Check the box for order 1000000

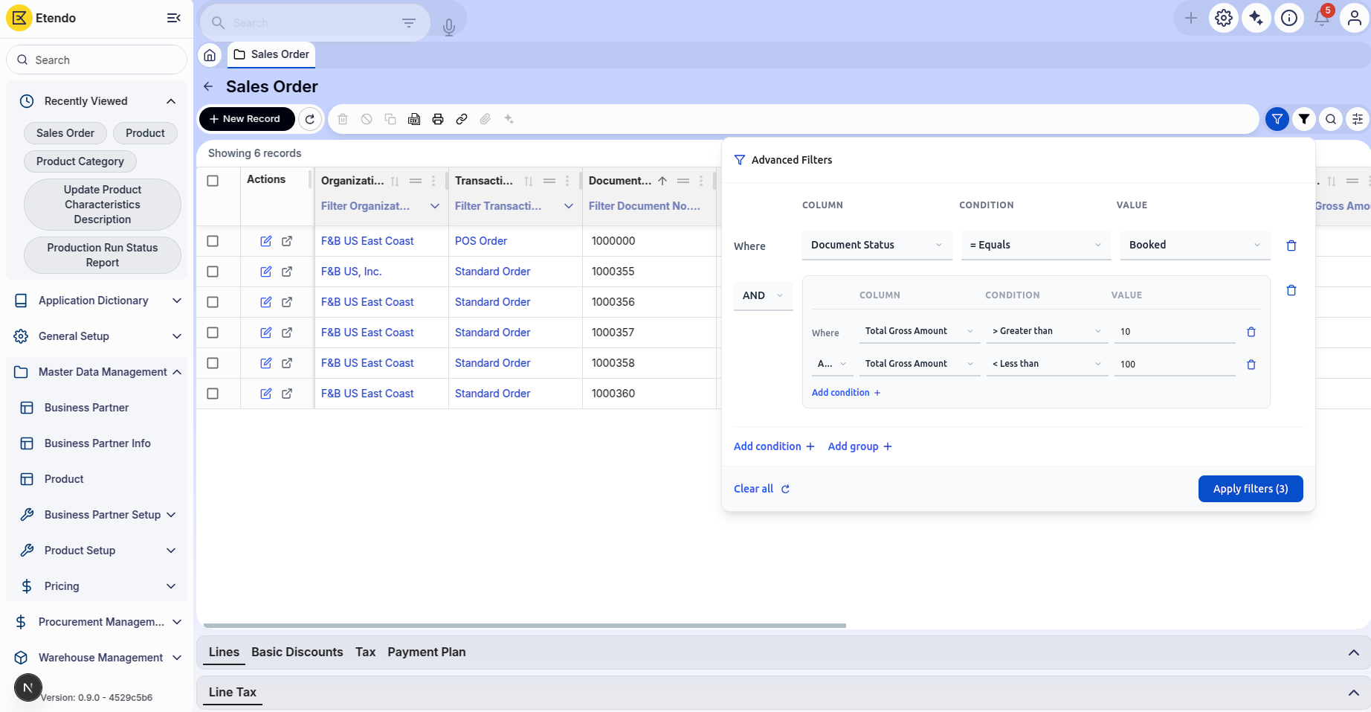[x=213, y=241]
